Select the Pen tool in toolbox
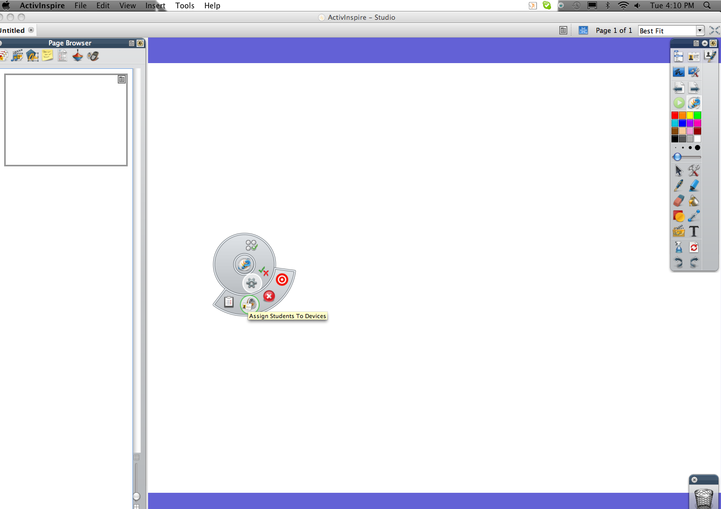The image size is (721, 509). pos(678,186)
